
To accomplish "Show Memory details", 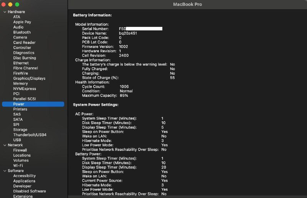I will (x=21, y=83).
